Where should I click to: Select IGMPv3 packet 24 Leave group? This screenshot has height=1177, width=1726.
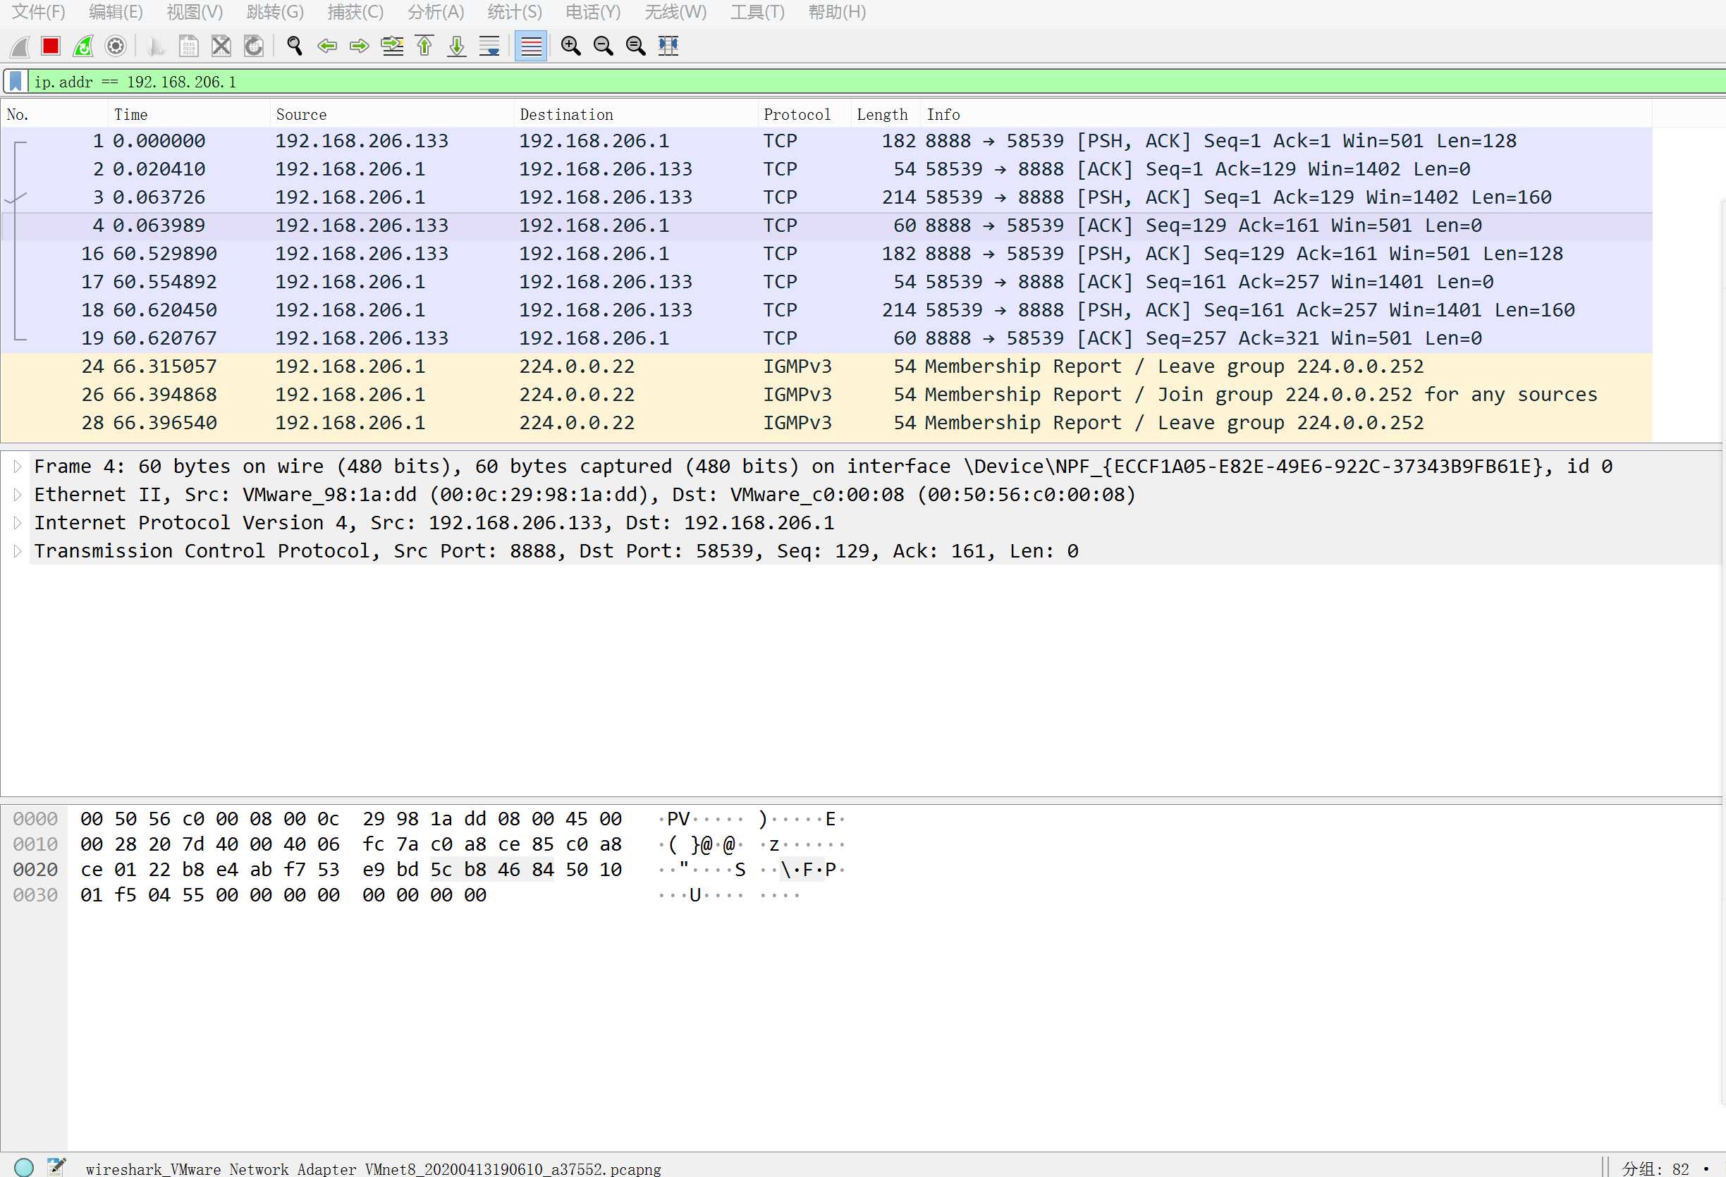[826, 366]
